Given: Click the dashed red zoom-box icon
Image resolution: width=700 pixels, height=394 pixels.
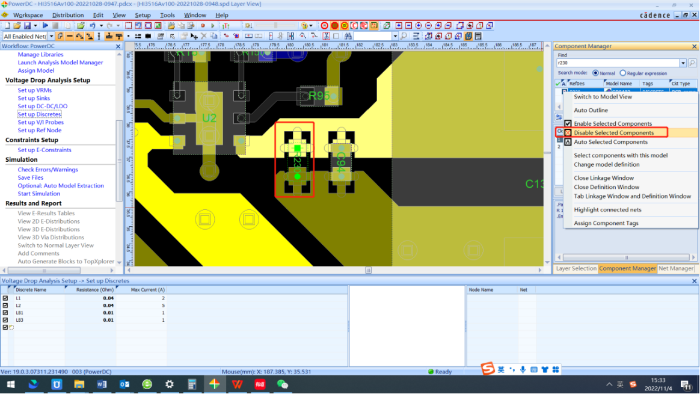Looking at the screenshot, I should point(129,25).
